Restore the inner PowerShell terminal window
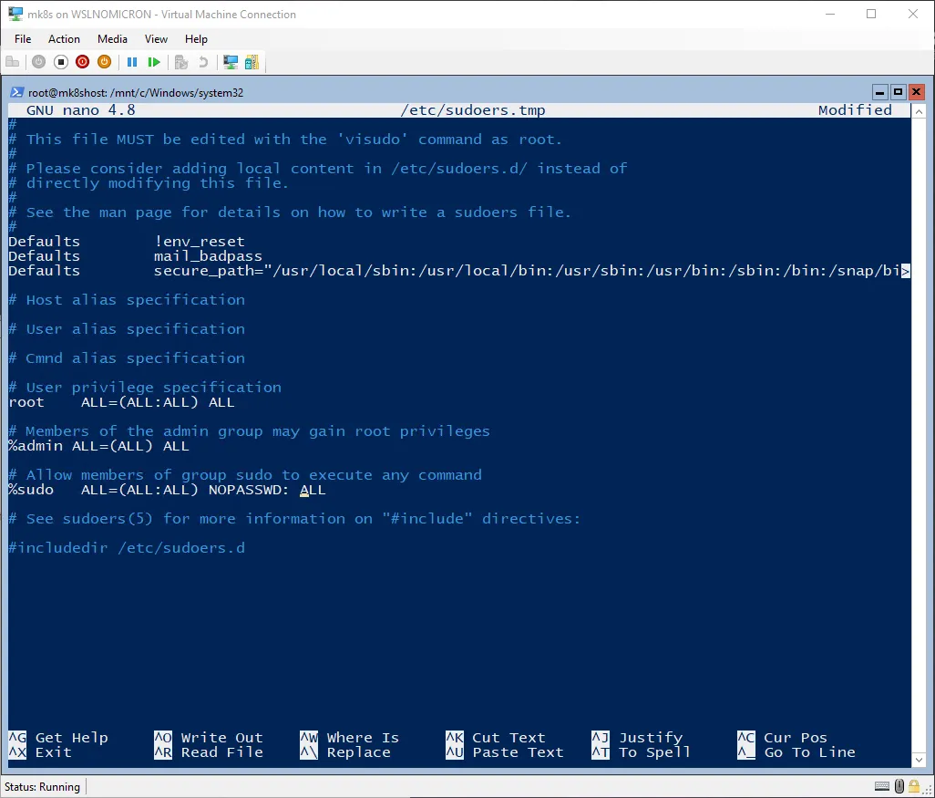The width and height of the screenshot is (935, 798). pos(898,92)
